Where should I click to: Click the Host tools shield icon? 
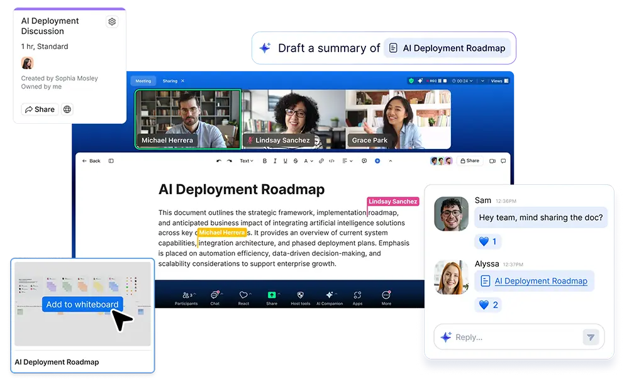point(301,295)
